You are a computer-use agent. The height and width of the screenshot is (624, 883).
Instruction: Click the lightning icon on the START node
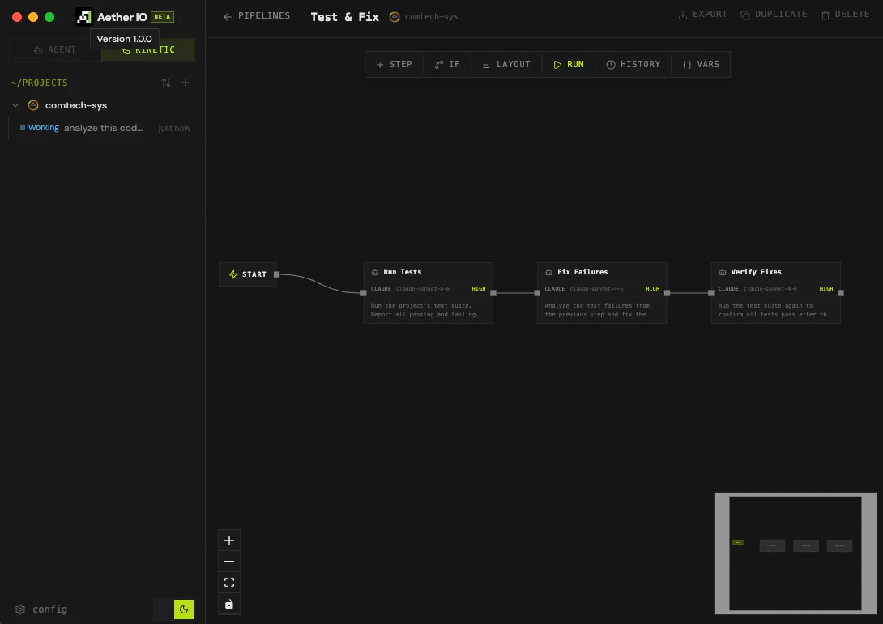(233, 274)
